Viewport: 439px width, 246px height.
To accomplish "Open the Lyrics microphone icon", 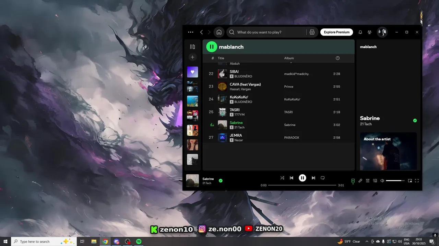I will [360, 181].
